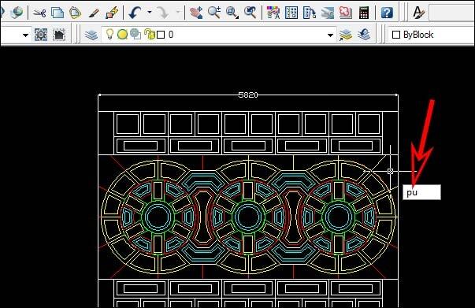Click the Layer Previous icon
The width and height of the screenshot is (475, 308).
coord(364,35)
